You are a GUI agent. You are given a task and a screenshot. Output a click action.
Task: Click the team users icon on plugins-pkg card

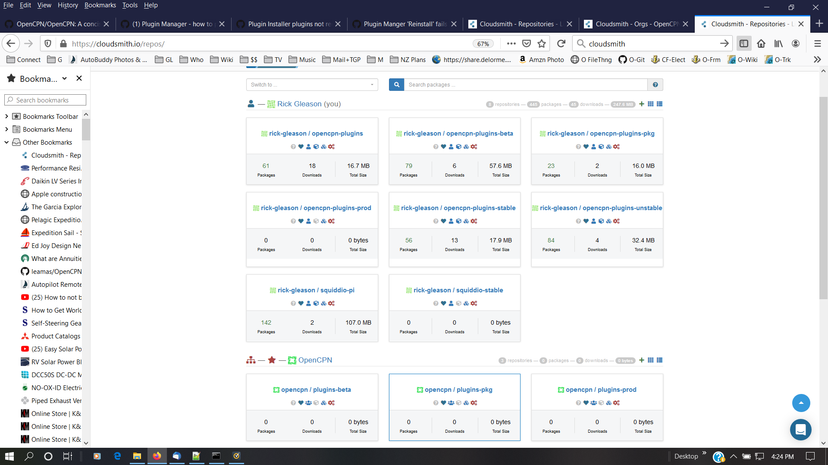[x=451, y=403]
